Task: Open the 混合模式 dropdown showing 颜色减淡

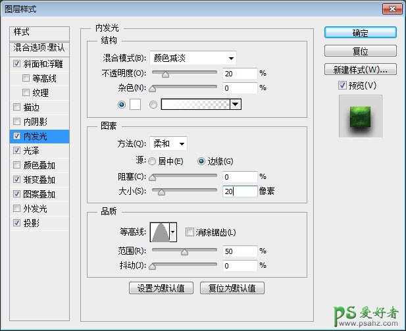Action: tap(193, 58)
